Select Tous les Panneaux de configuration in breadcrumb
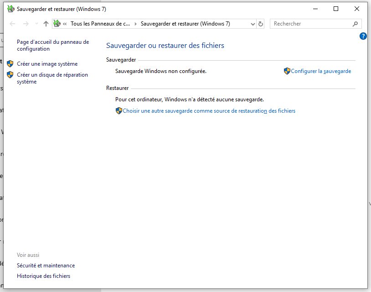The image size is (371, 292). pyautogui.click(x=101, y=23)
